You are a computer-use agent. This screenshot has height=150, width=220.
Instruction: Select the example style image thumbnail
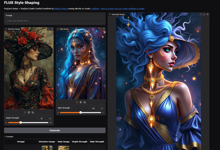[x=64, y=148]
